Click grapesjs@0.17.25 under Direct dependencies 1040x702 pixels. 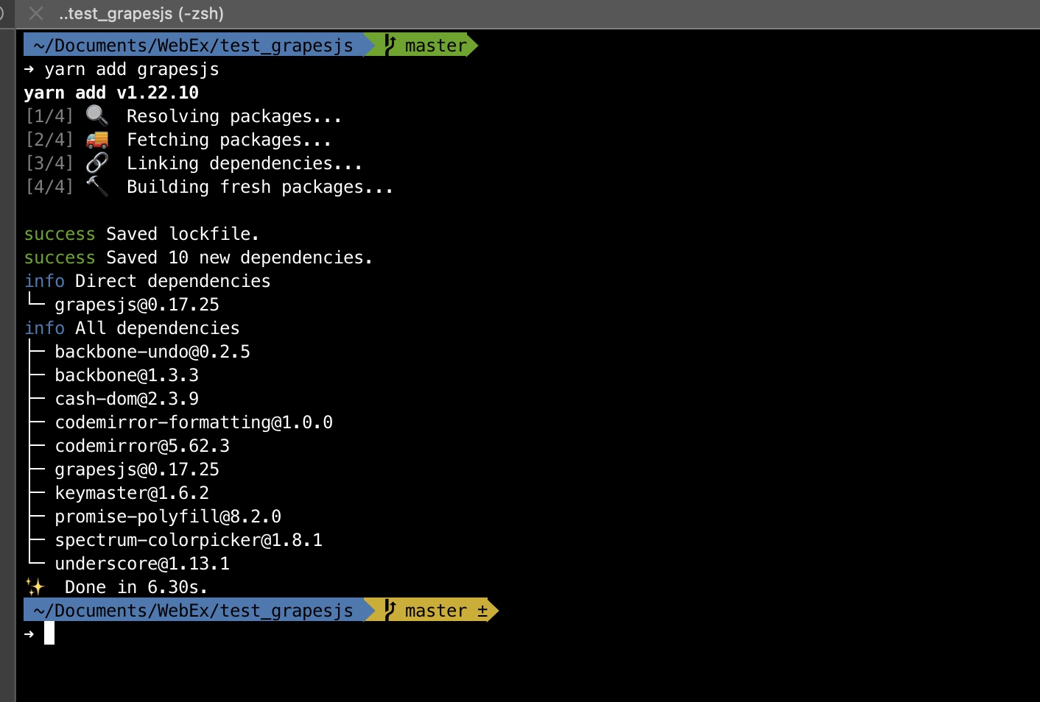137,305
